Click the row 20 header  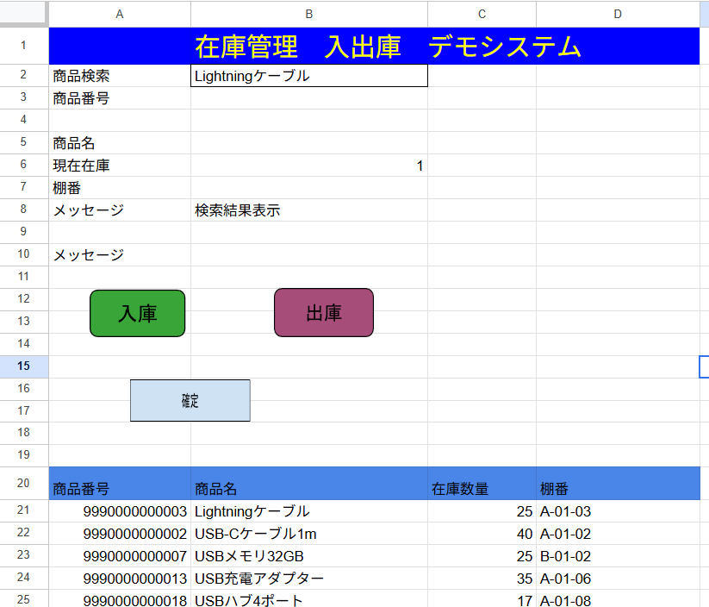click(23, 483)
